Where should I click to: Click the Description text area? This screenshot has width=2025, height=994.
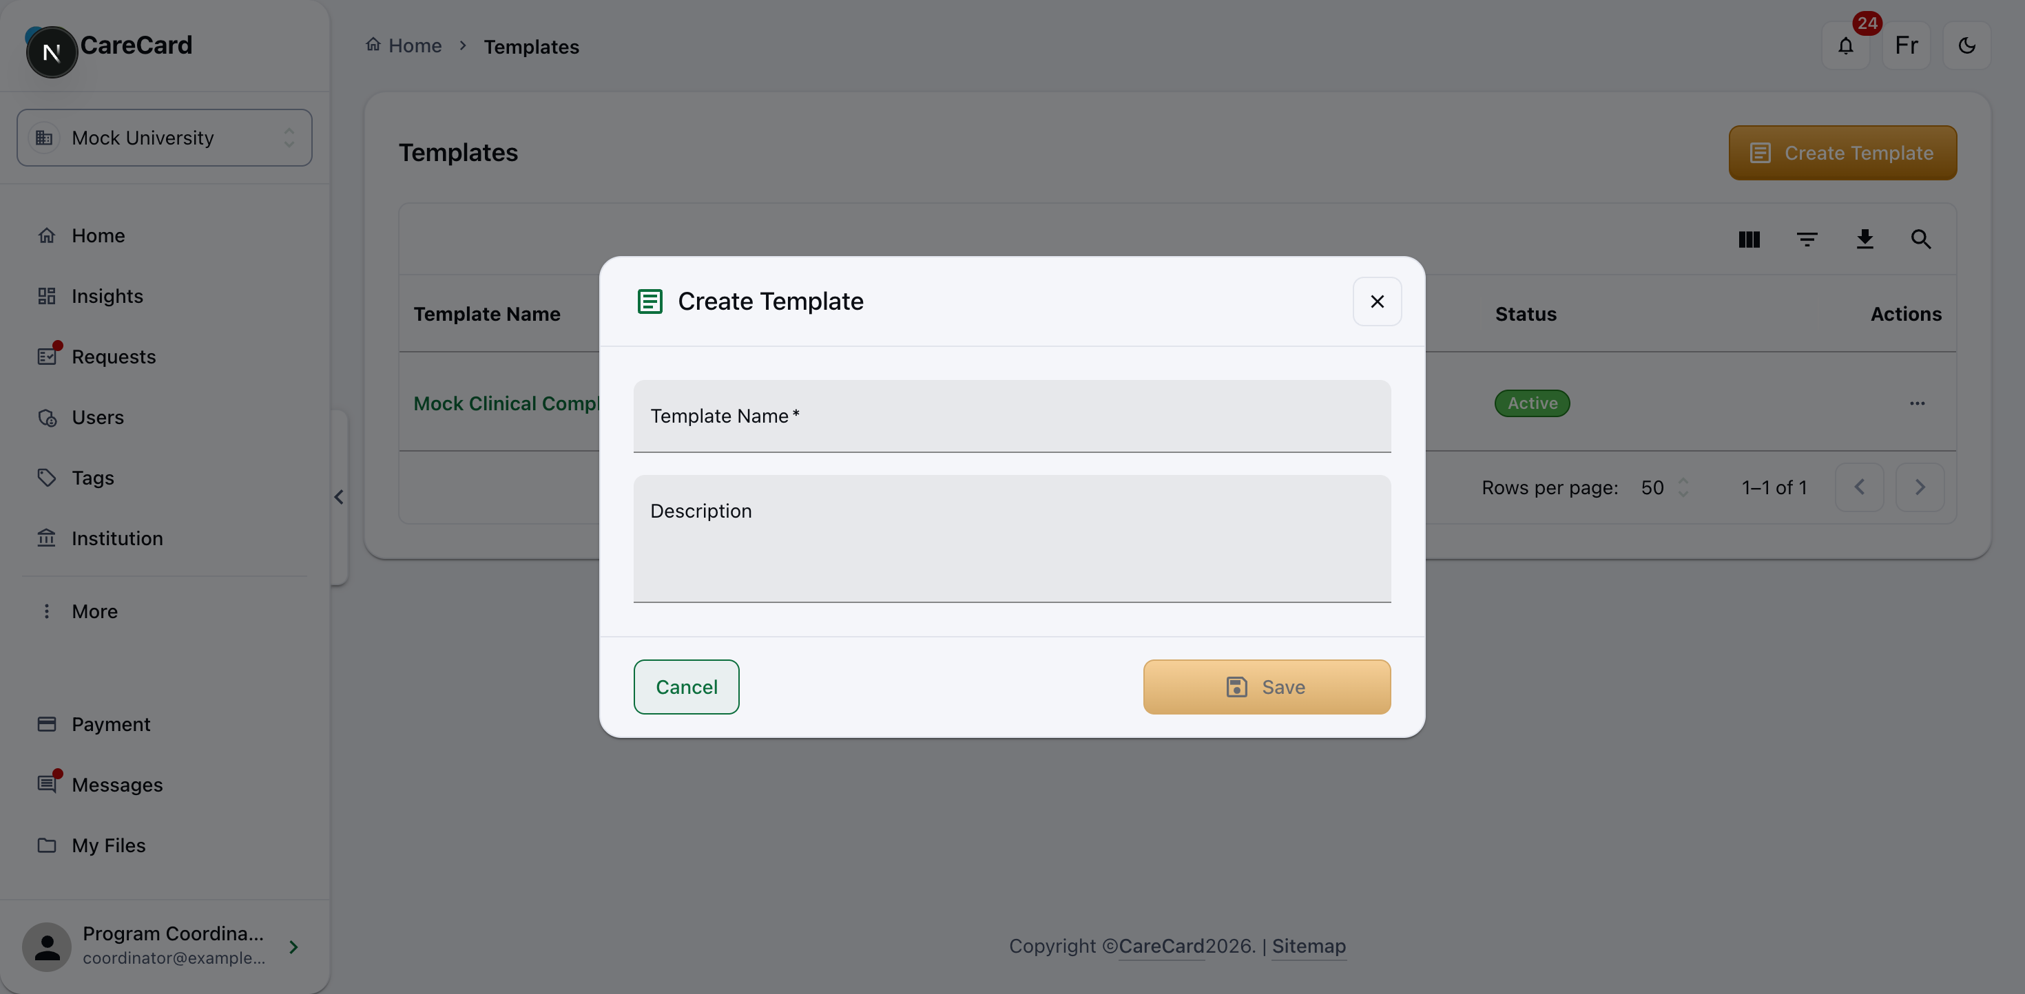tap(1012, 539)
